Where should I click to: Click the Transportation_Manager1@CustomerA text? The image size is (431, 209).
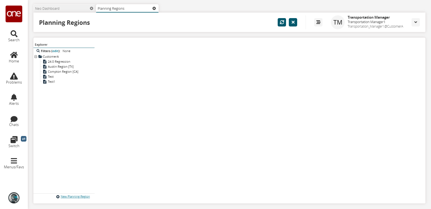click(375, 26)
